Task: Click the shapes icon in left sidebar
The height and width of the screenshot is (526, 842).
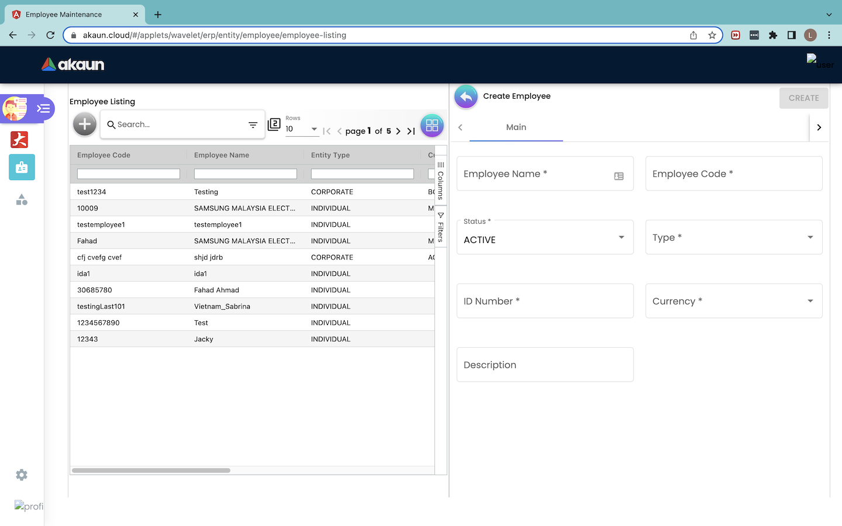Action: click(x=22, y=200)
